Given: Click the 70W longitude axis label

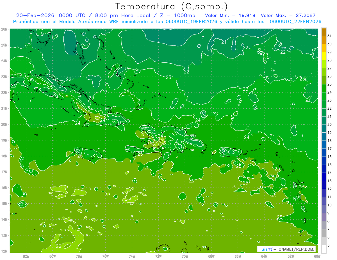Looking at the screenshot, I should (x=185, y=256).
